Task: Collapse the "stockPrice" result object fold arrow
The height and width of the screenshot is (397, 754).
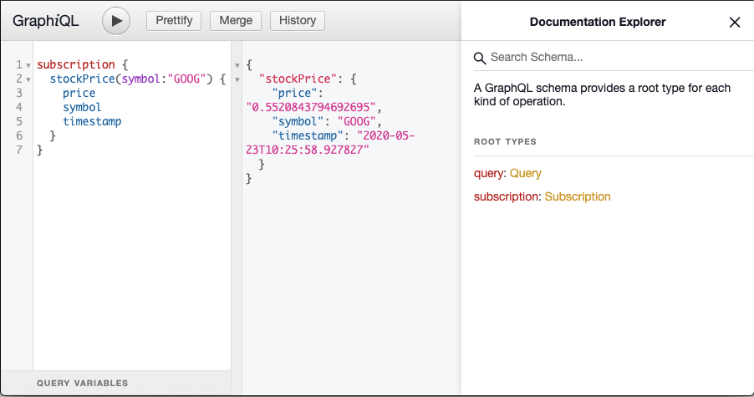Action: 237,79
